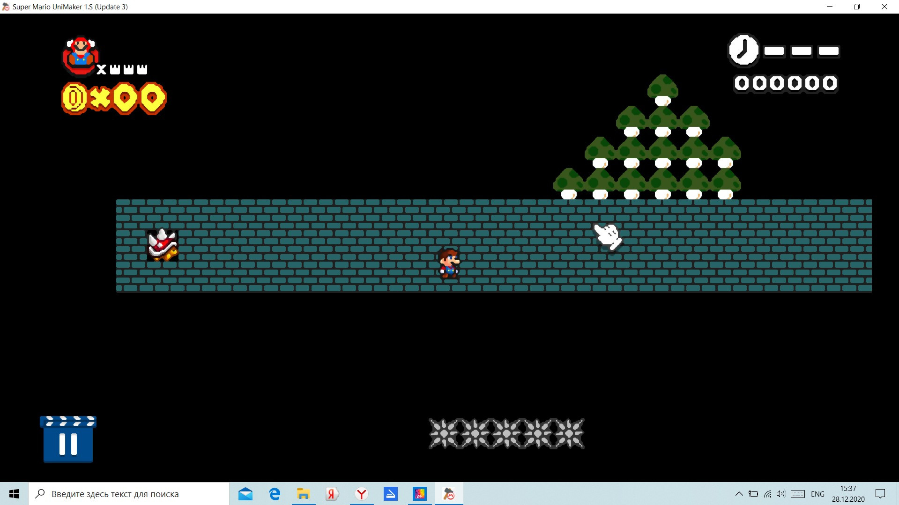
Task: Click the red spiny shell enemy
Action: pyautogui.click(x=163, y=245)
